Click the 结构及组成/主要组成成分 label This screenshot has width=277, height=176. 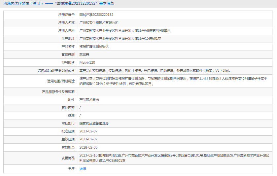(56, 71)
